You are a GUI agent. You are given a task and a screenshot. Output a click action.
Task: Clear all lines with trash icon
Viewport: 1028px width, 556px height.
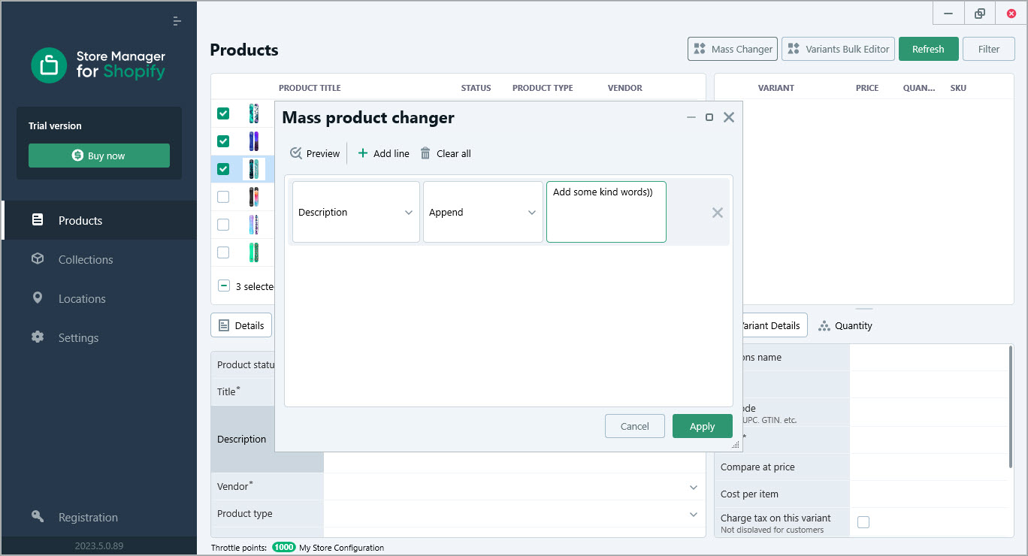click(x=446, y=153)
